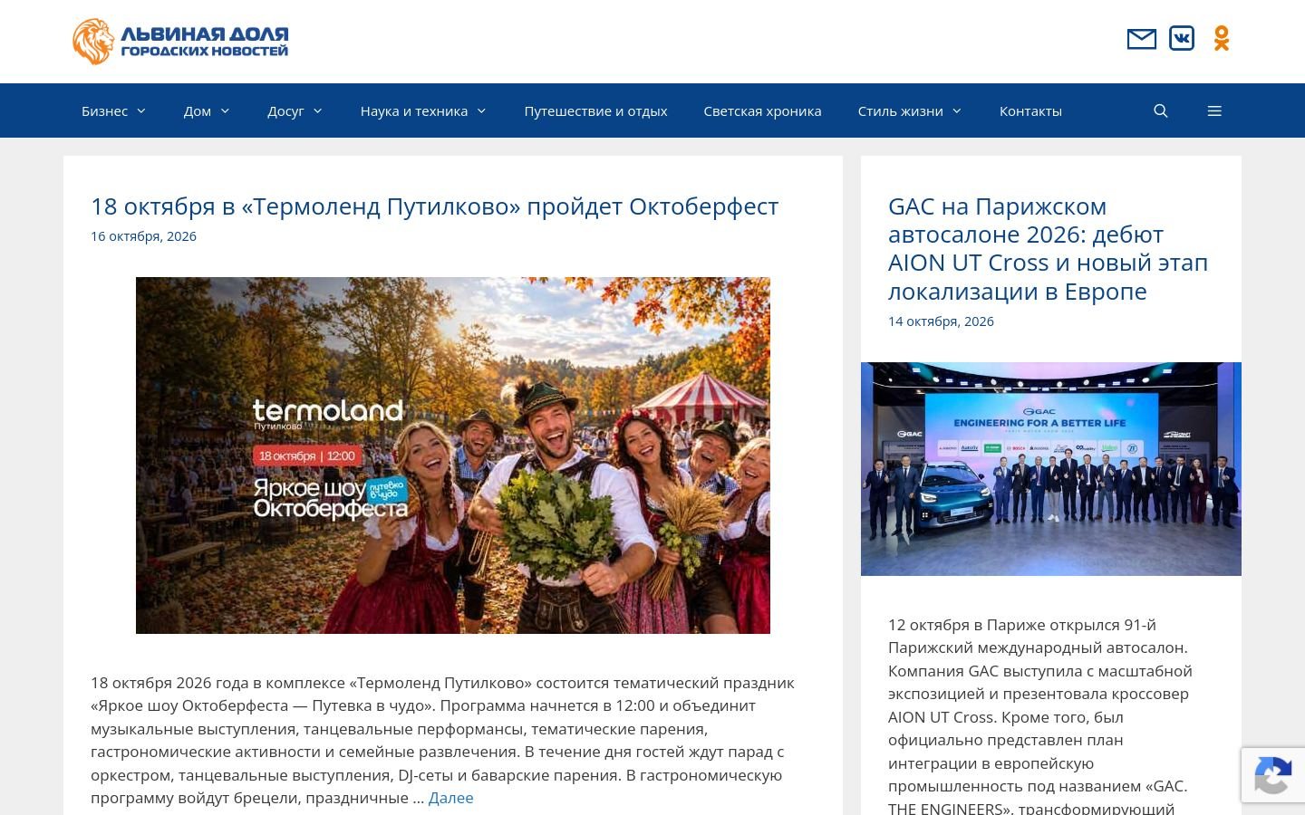Open the GAC на Парижском автосалоне article title
Viewport: 1305px width, 815px height.
(1049, 248)
